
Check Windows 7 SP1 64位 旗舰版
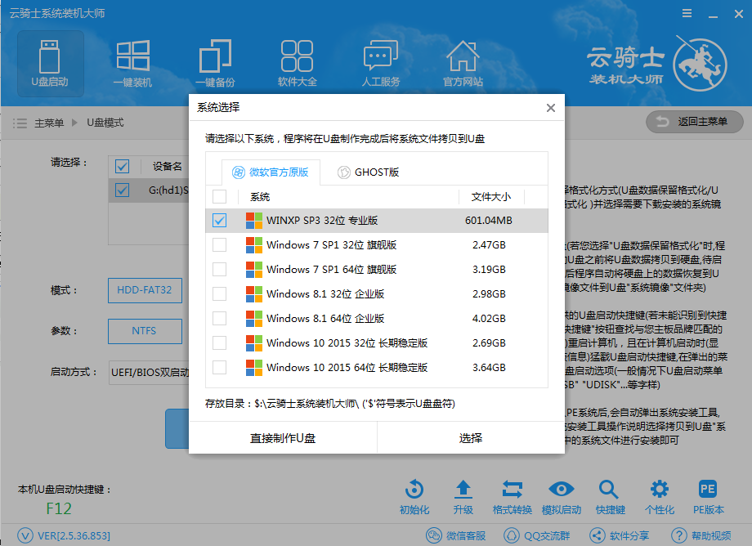click(220, 269)
